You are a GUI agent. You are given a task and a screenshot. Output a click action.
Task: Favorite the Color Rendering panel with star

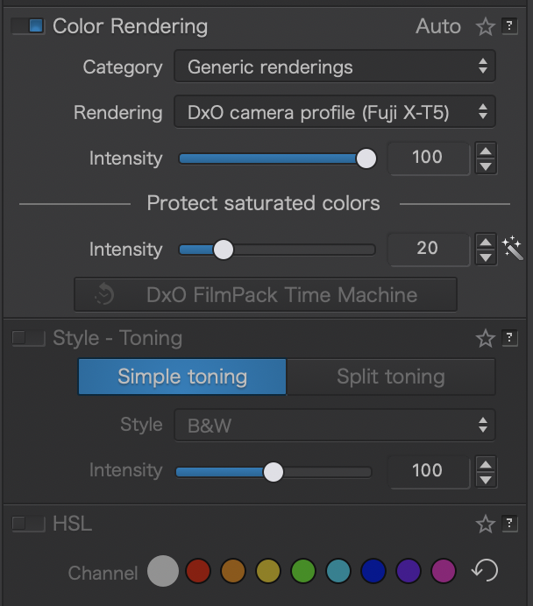point(485,27)
